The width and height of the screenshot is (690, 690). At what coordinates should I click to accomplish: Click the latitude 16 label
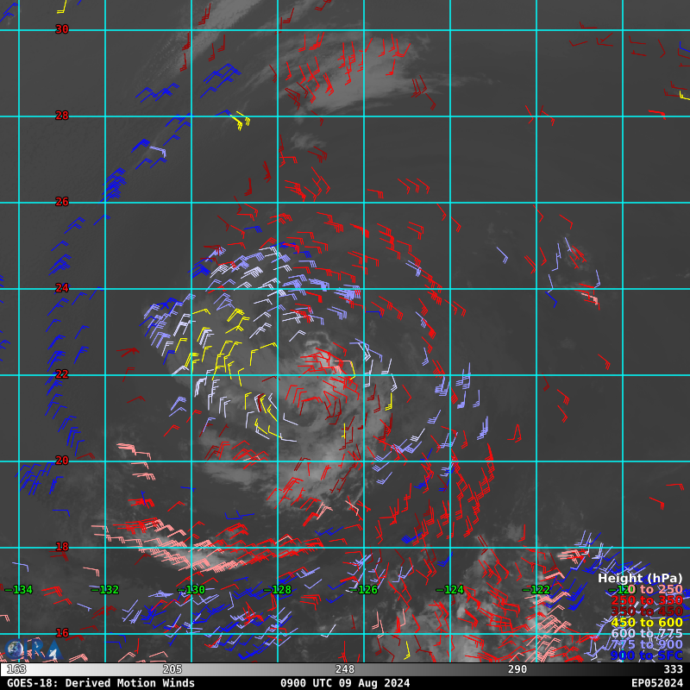click(x=62, y=633)
